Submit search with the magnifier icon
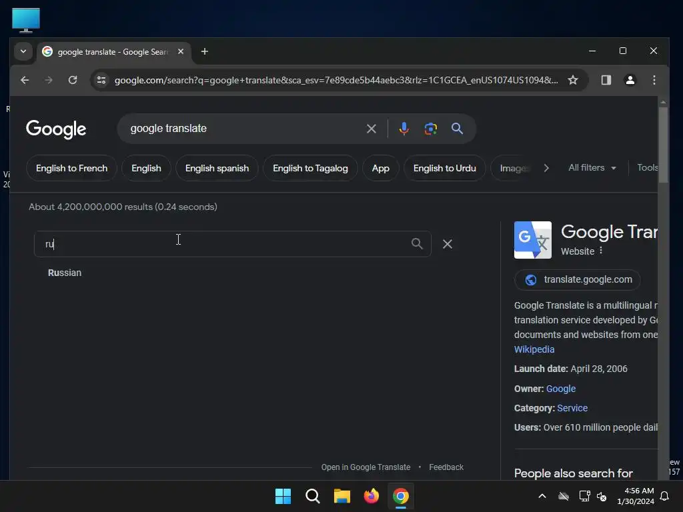The width and height of the screenshot is (683, 512). tap(457, 129)
